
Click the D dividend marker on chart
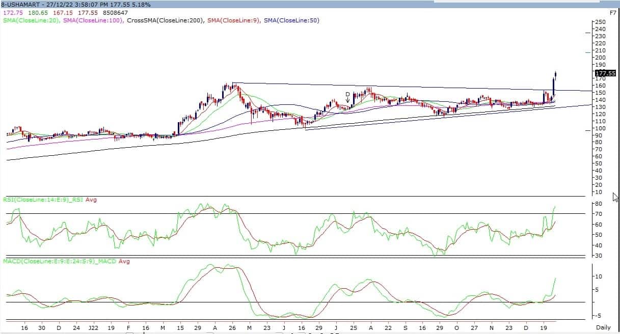tap(347, 94)
